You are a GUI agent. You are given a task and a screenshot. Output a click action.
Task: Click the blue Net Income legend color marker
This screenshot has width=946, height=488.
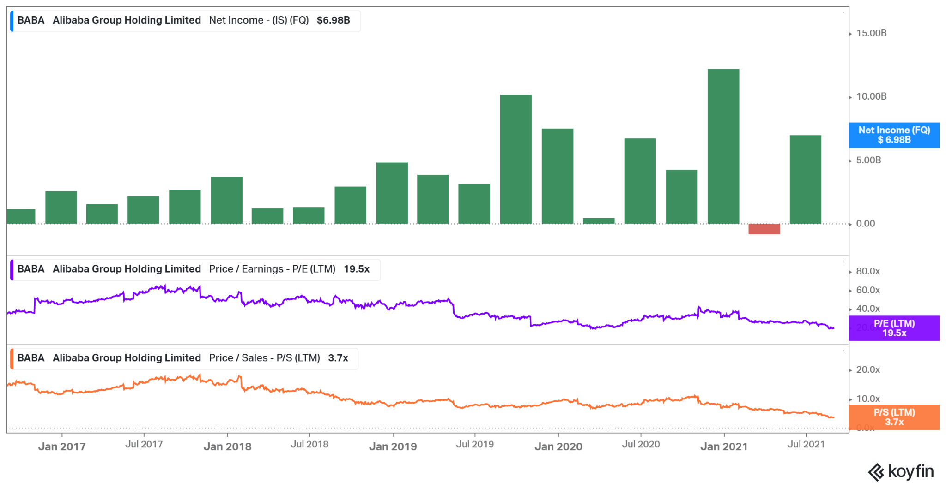point(12,21)
